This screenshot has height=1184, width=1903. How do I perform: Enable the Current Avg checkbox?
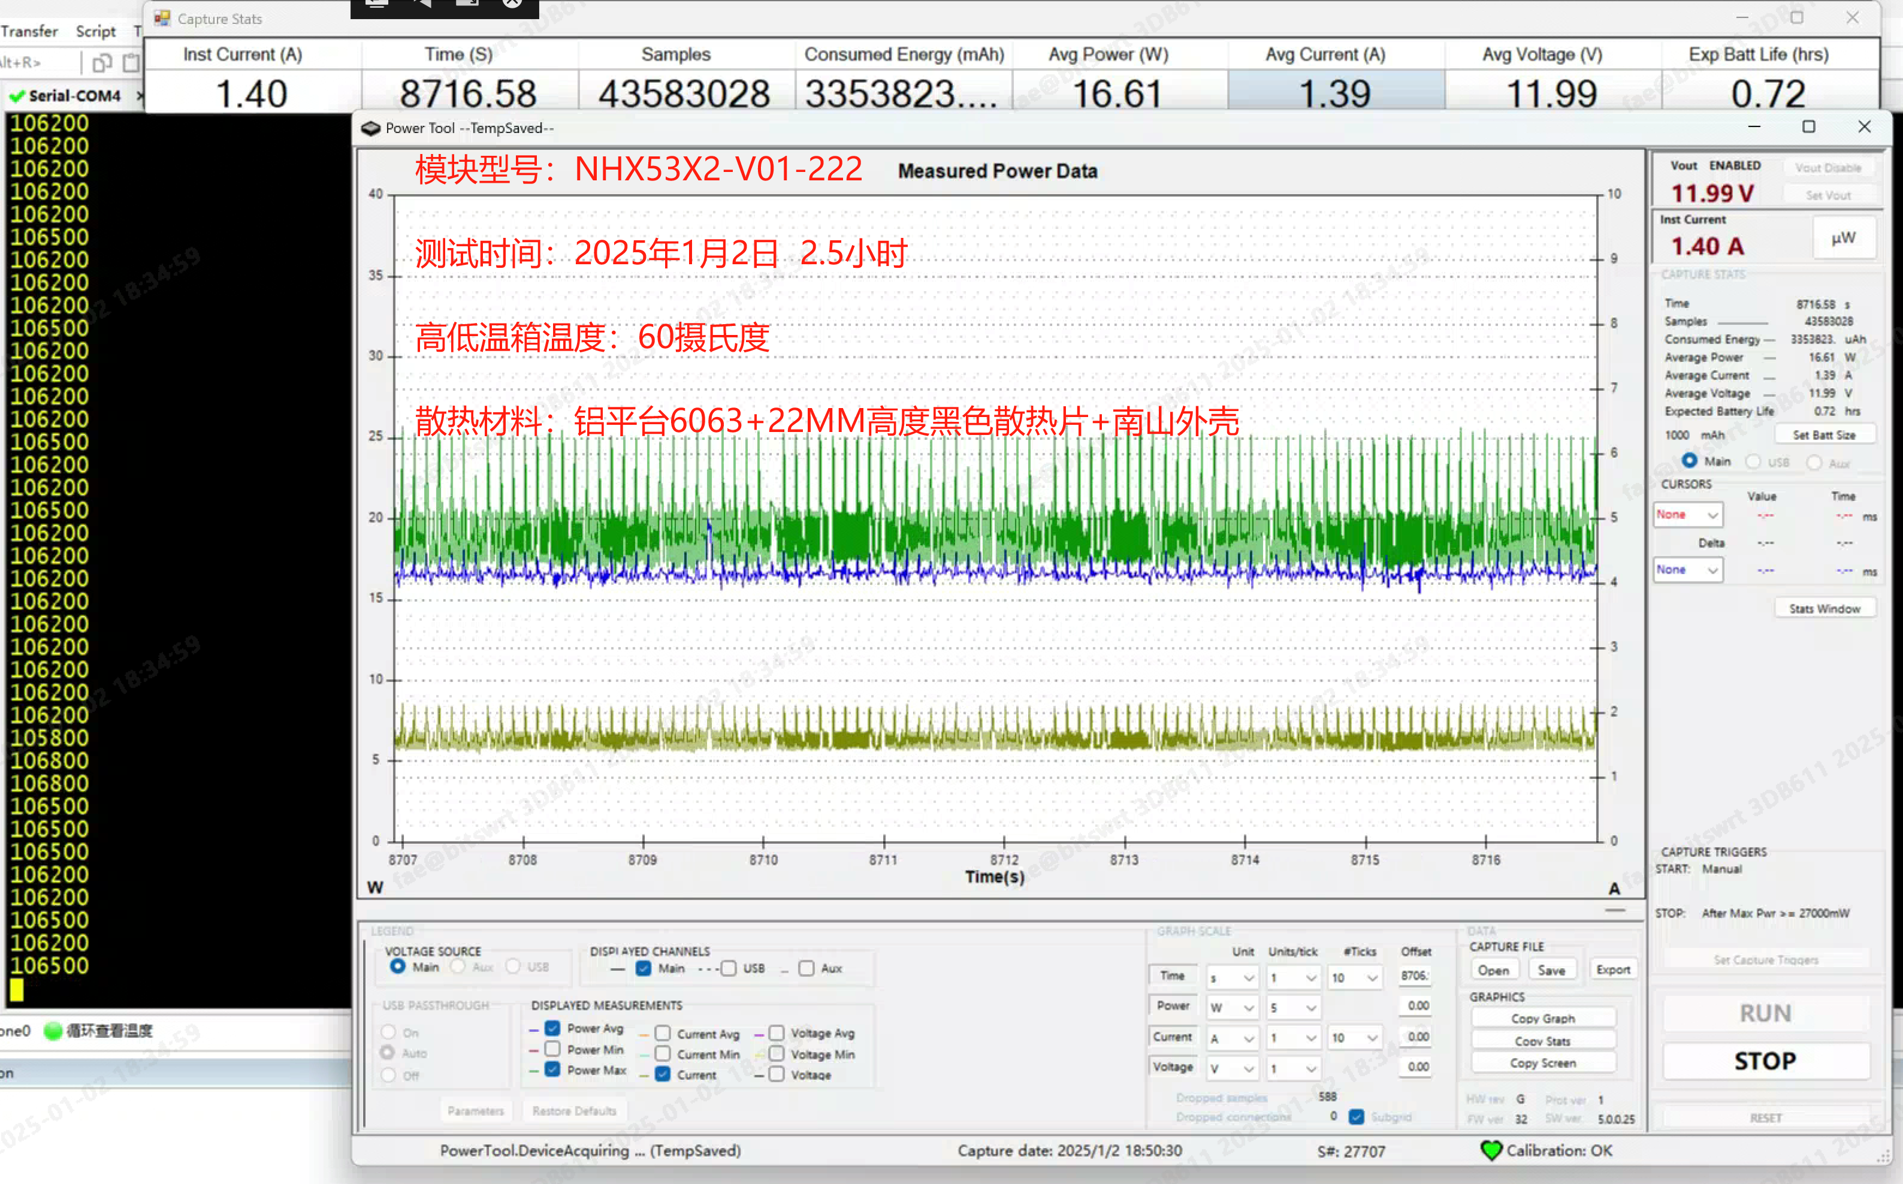662,1034
